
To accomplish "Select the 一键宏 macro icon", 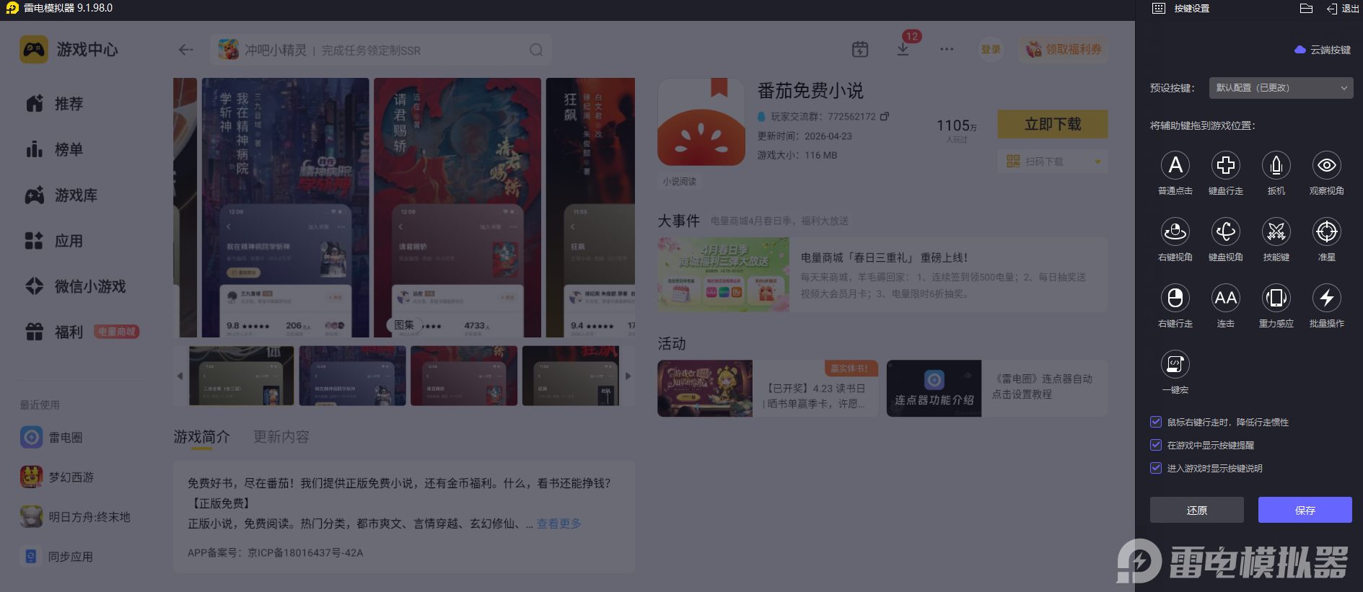I will [1175, 364].
